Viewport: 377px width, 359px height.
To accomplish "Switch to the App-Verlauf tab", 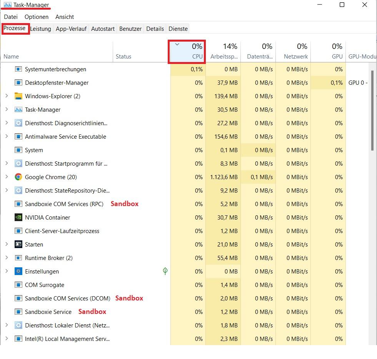I will 71,29.
